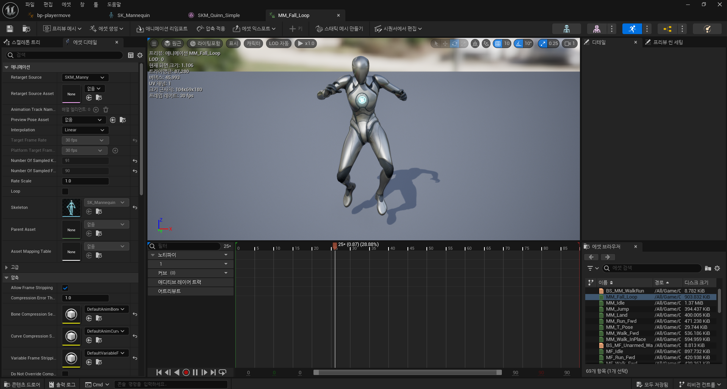The image size is (727, 389).
Task: Collapse the 압축 section
Action: point(6,278)
